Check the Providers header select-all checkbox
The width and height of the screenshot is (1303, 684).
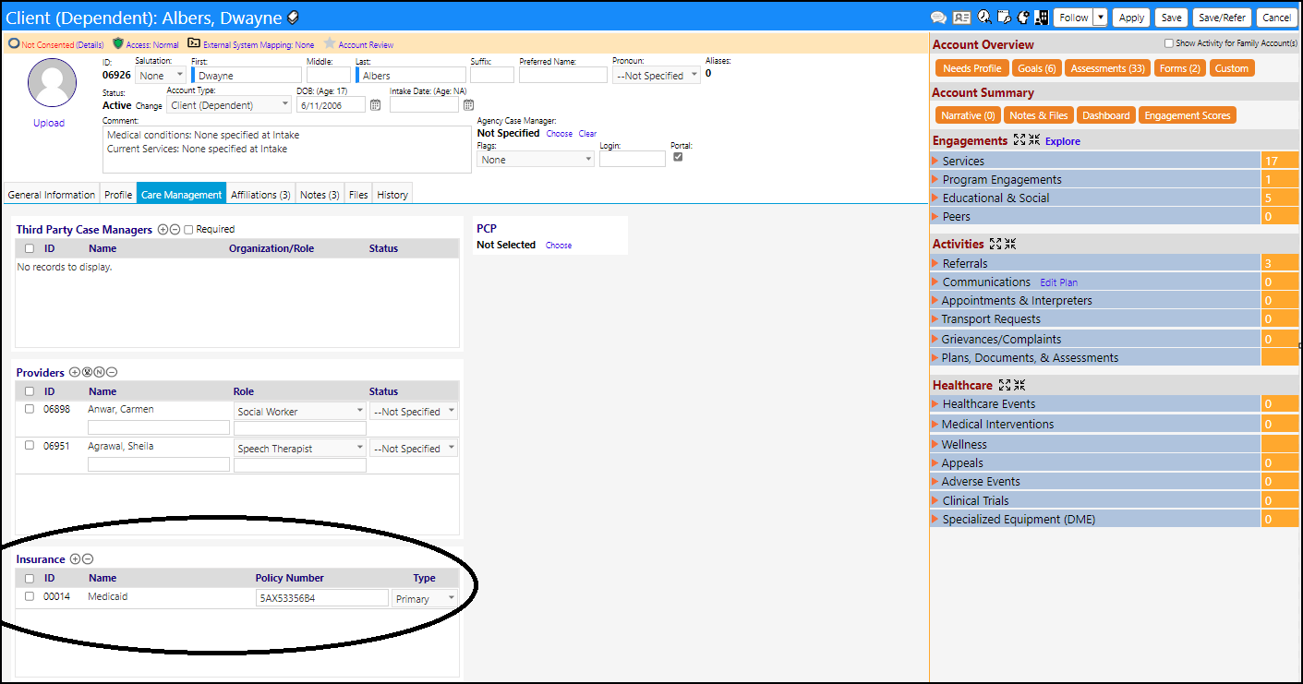(x=30, y=391)
